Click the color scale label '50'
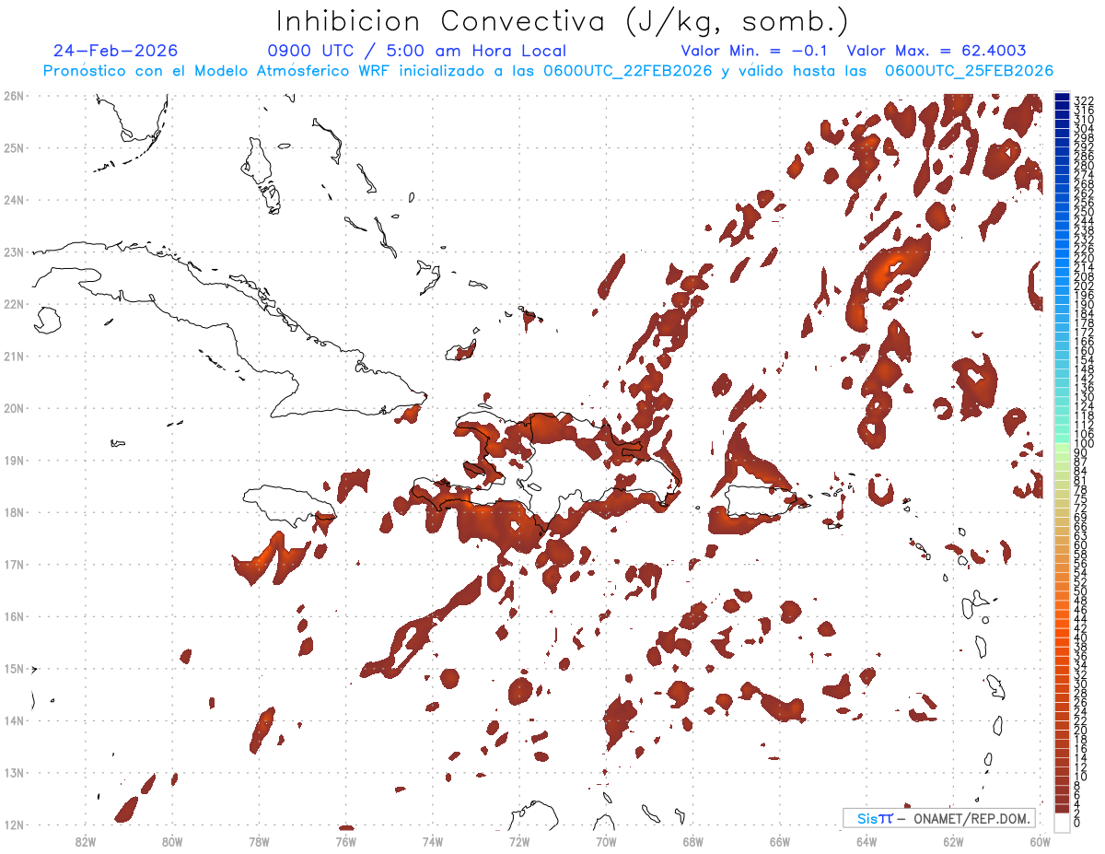Screen dimensions: 1105x854 coord(1081,591)
